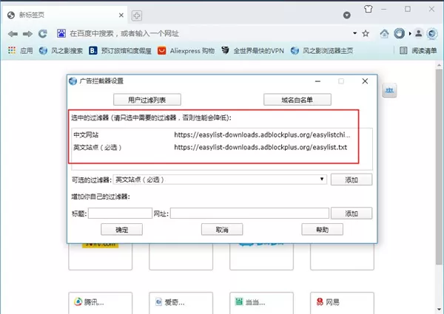
Task: Click 添加 next to 可选的过滤器 dropdown
Action: [x=351, y=180]
